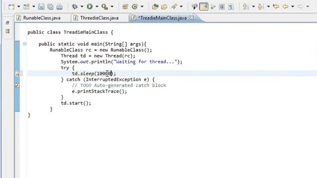Open the New wizard dropdown arrow
Screen dimensions: 317x178
19,6
